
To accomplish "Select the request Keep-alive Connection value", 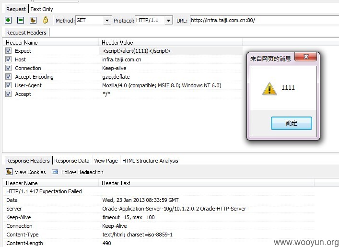I will [x=114, y=68].
